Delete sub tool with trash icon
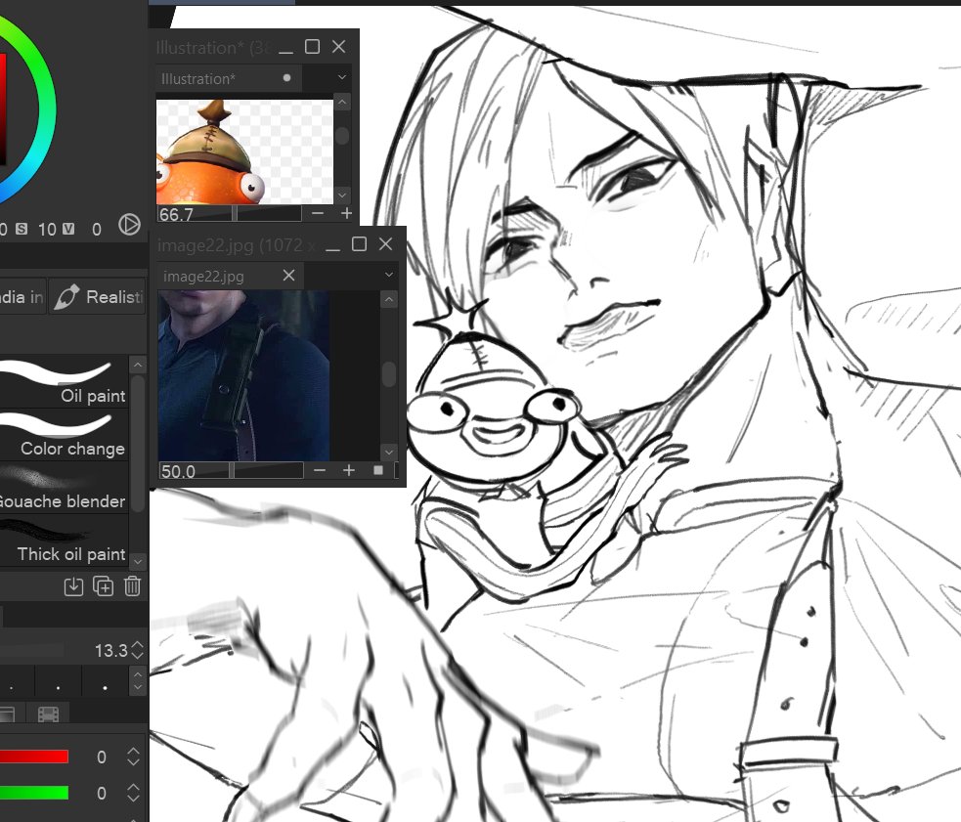961x822 pixels. point(132,586)
